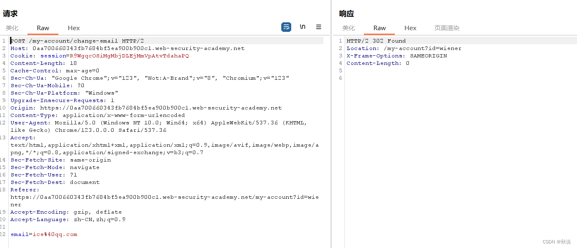Viewport: 577px width, 248px height.
Task: Switch to response 美化 tab
Action: pos(349,28)
